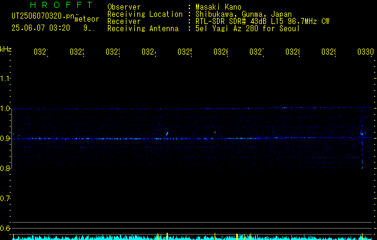Click the 1.1 frequency axis label
Screen dimensions: 377x240
pos(5,78)
